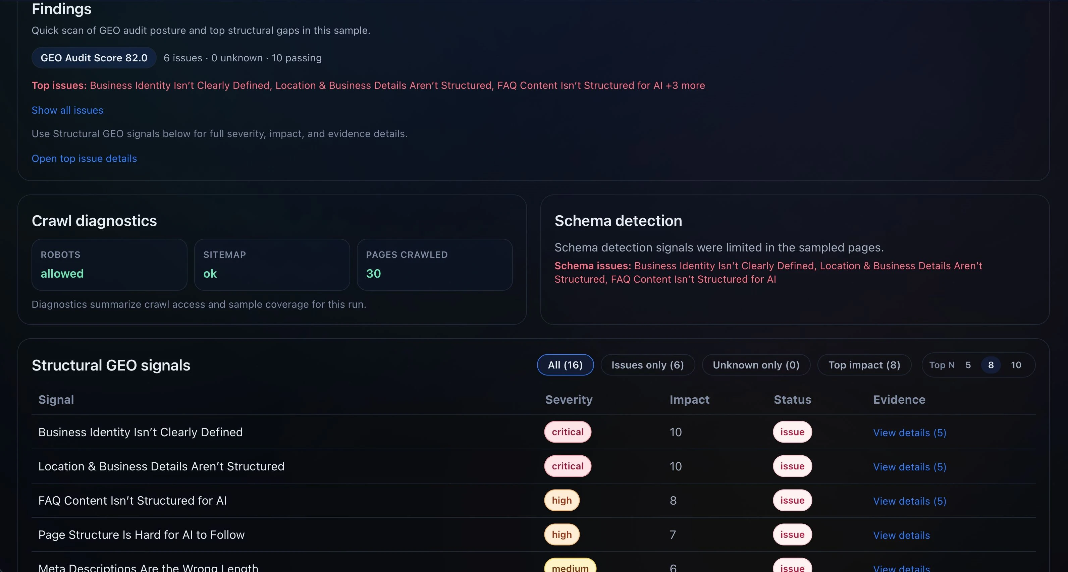Select 8 in the Top N selector
The height and width of the screenshot is (572, 1068).
(991, 365)
